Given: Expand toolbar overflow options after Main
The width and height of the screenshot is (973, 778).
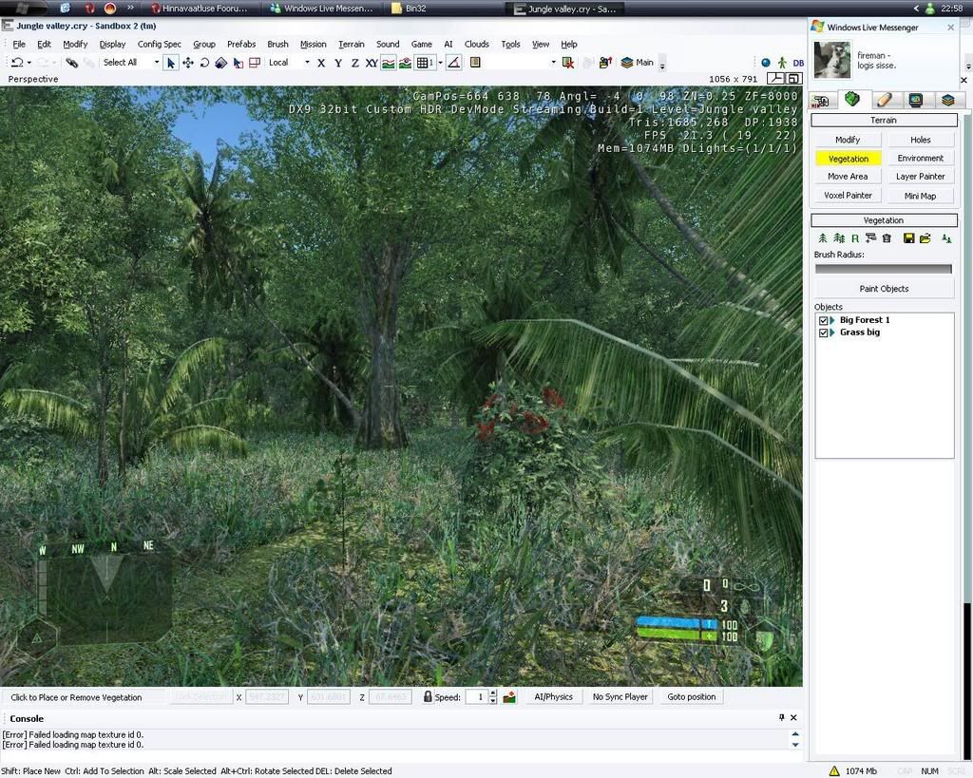Looking at the screenshot, I should (x=662, y=66).
